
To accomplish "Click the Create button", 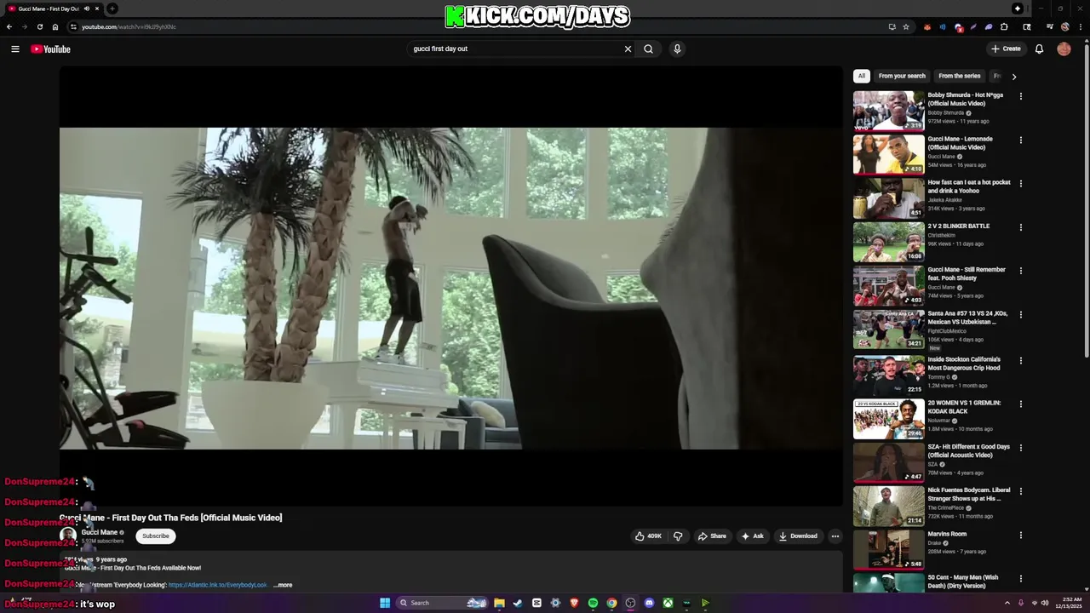I will (1006, 49).
